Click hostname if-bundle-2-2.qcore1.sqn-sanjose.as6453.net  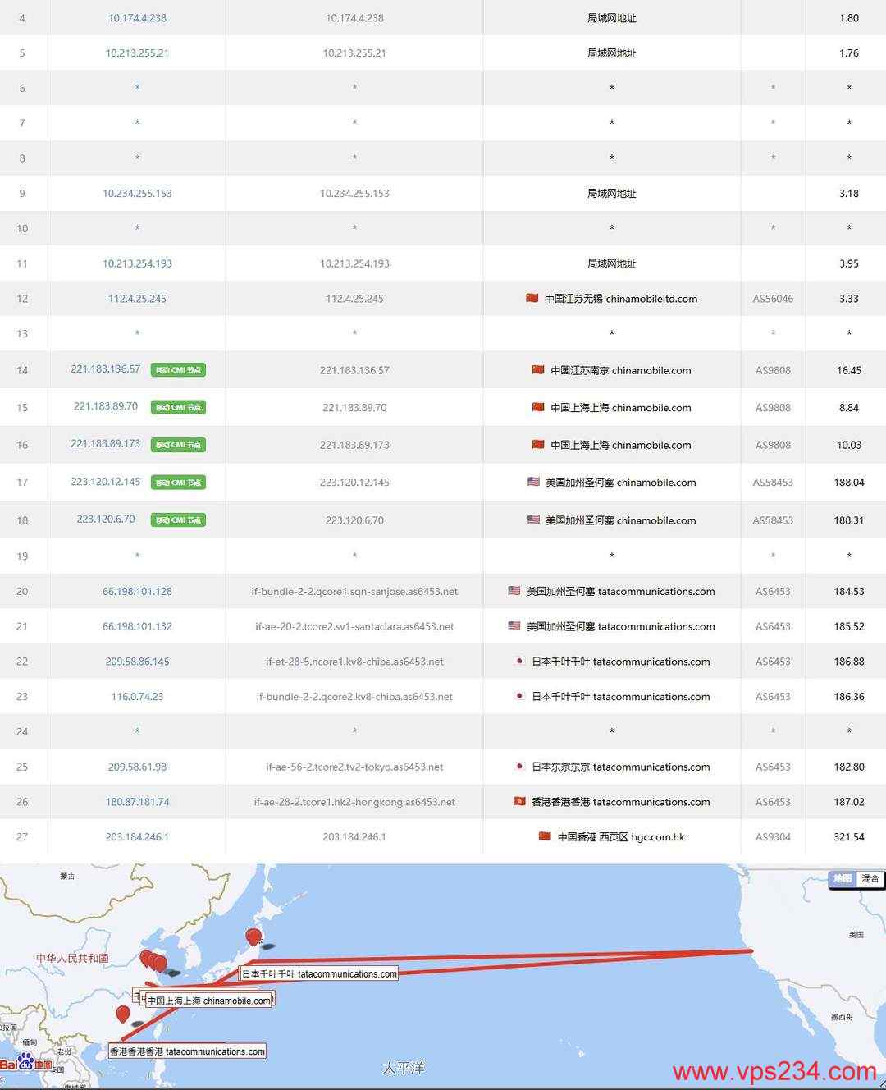pyautogui.click(x=354, y=592)
